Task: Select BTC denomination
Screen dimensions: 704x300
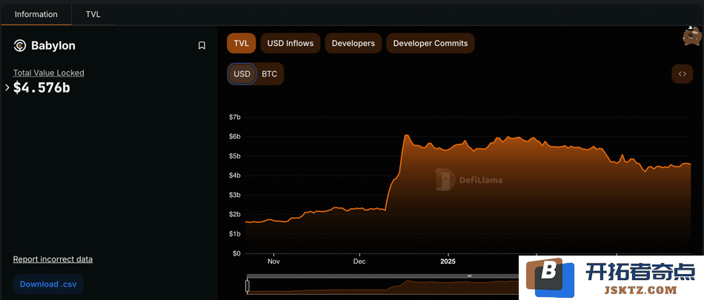Action: pyautogui.click(x=270, y=74)
